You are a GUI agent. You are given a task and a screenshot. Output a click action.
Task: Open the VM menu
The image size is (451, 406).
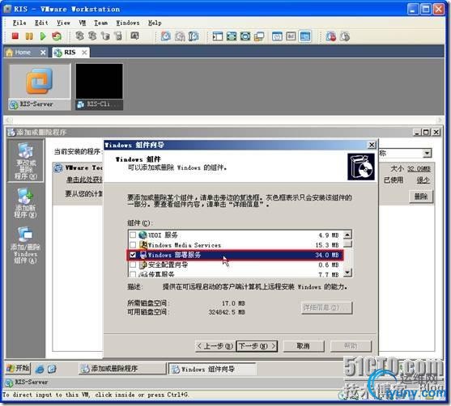(x=83, y=23)
